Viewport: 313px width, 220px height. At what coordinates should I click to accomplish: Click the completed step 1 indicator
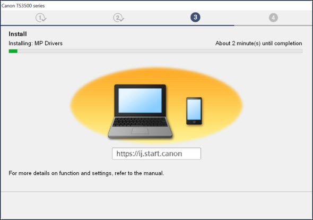click(x=41, y=18)
